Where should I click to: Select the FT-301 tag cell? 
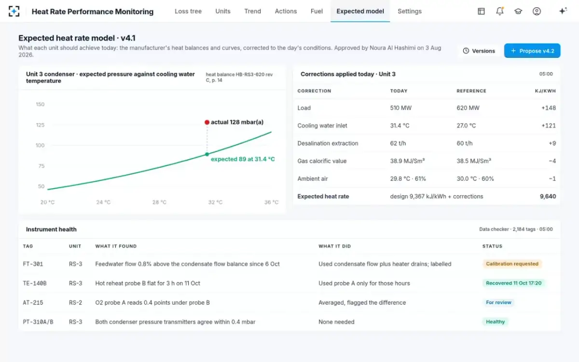33,264
